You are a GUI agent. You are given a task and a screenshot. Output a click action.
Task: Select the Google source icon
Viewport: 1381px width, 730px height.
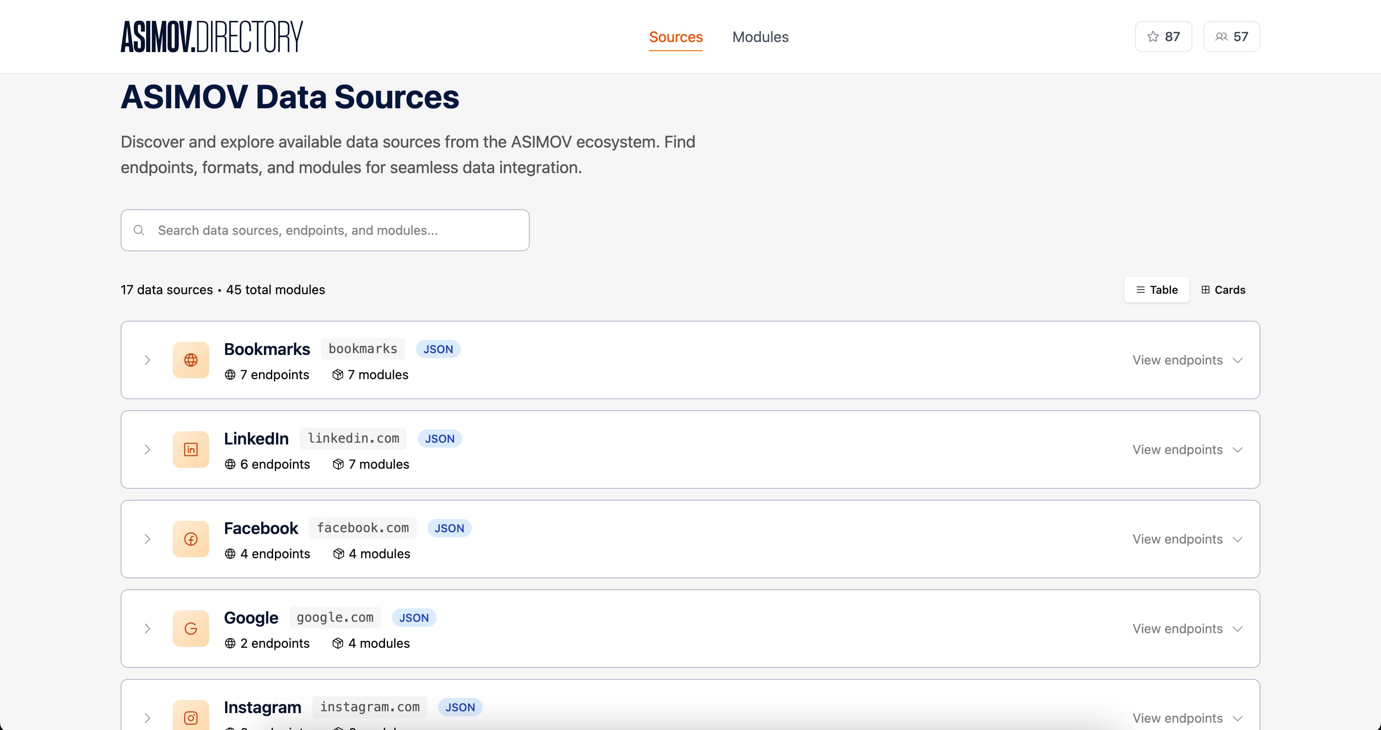pyautogui.click(x=191, y=629)
